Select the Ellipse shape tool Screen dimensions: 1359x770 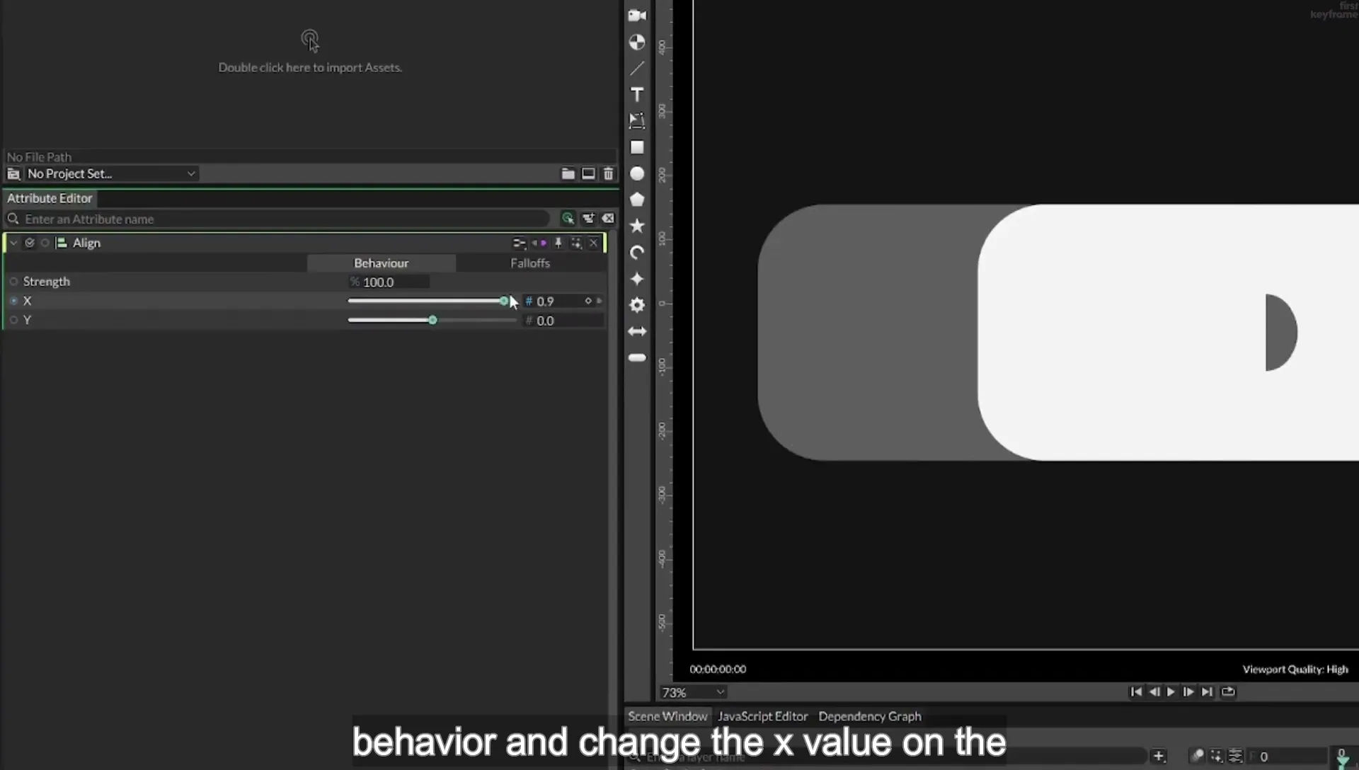point(637,173)
